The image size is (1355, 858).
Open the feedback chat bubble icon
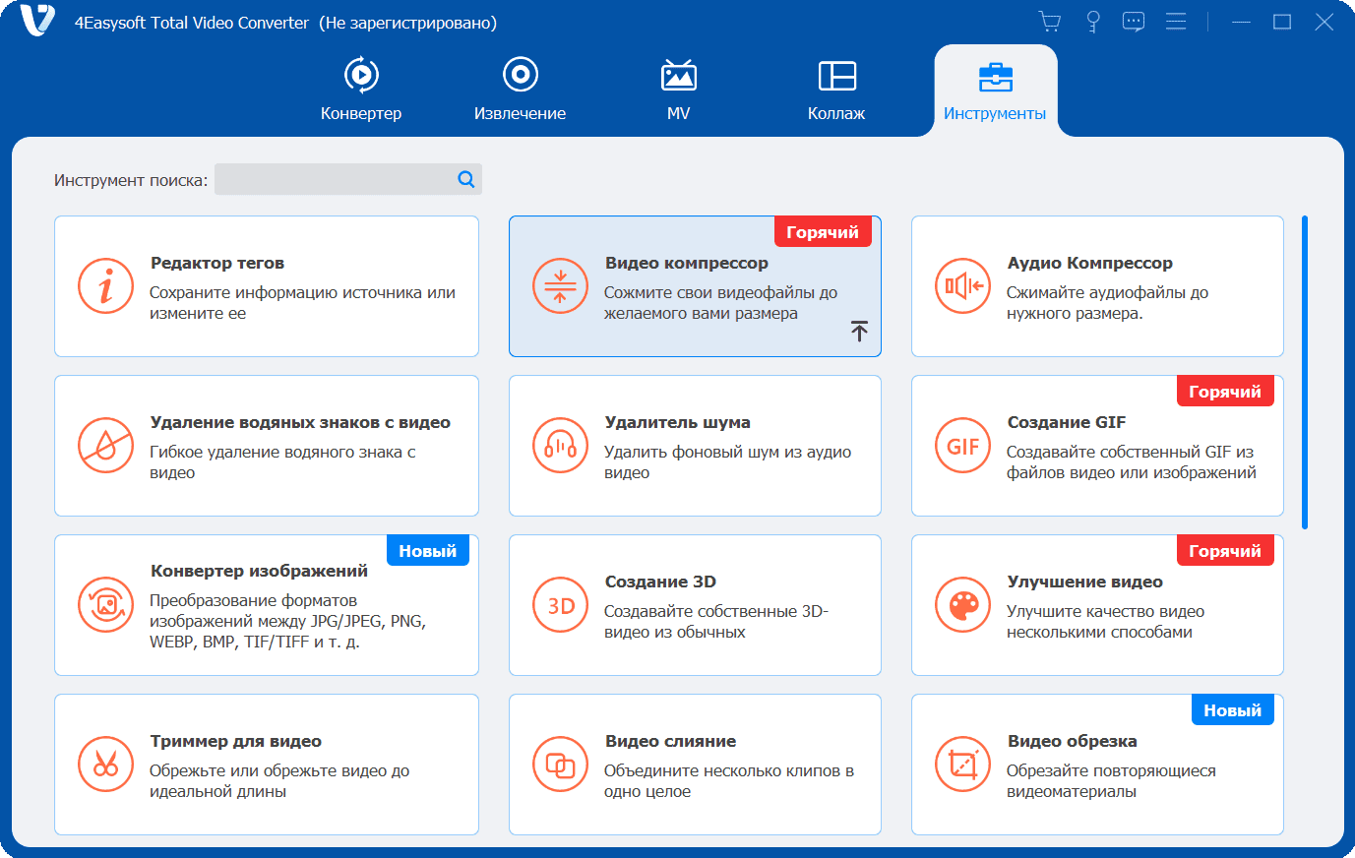pos(1134,22)
